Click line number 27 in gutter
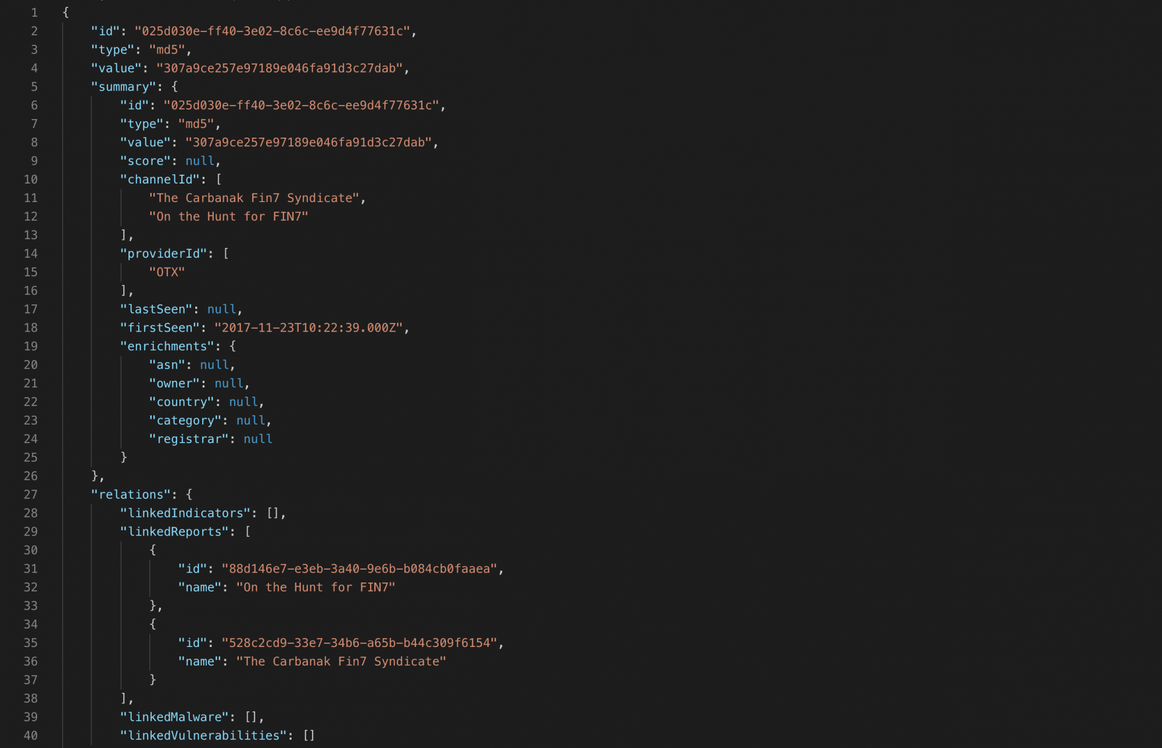This screenshot has height=748, width=1162. [31, 494]
